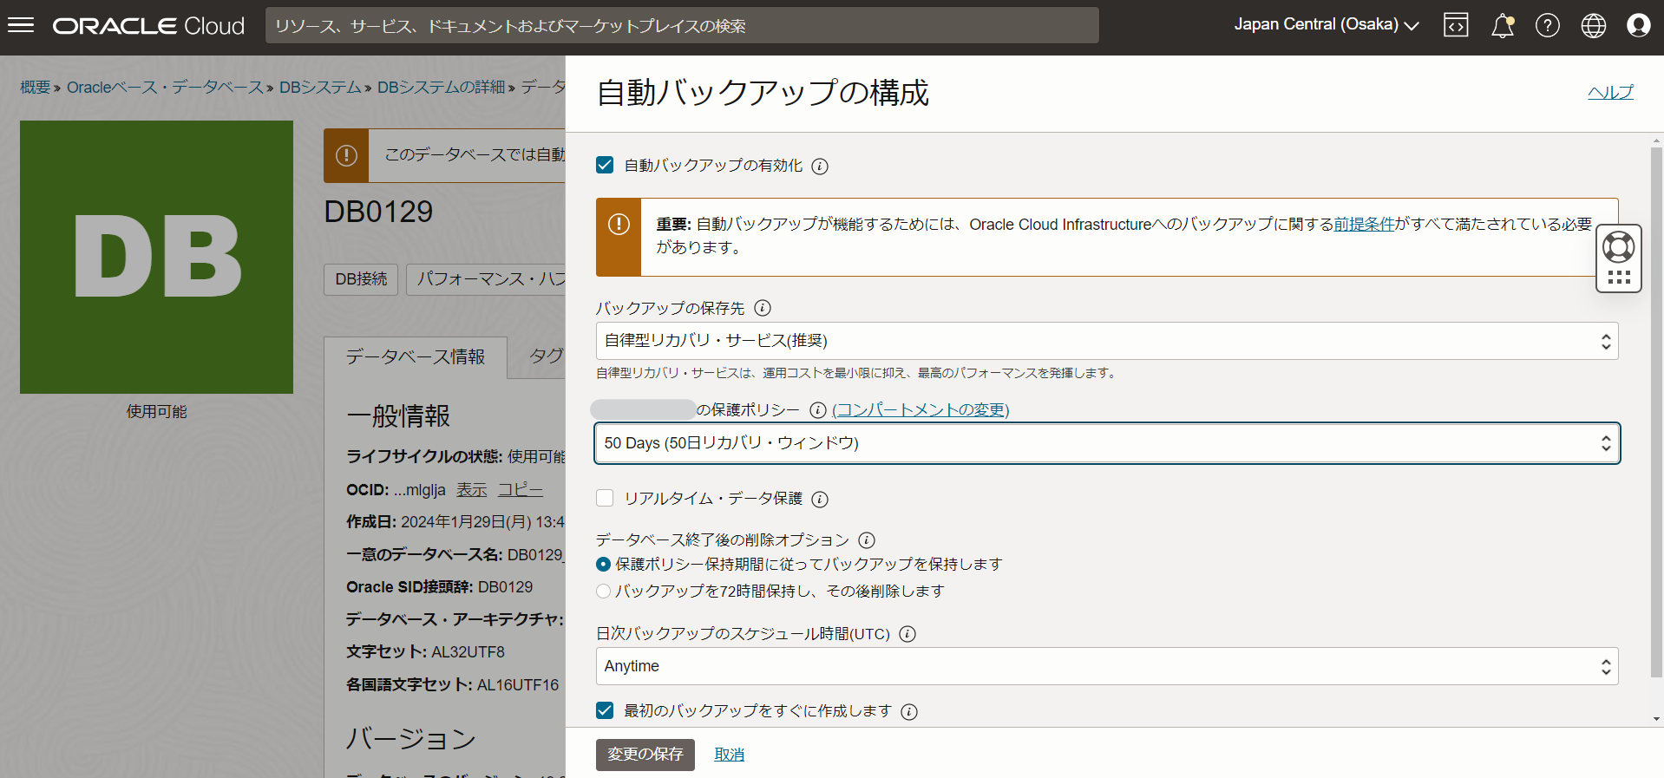The image size is (1664, 778).
Task: Open the language globe icon
Action: coord(1593,25)
